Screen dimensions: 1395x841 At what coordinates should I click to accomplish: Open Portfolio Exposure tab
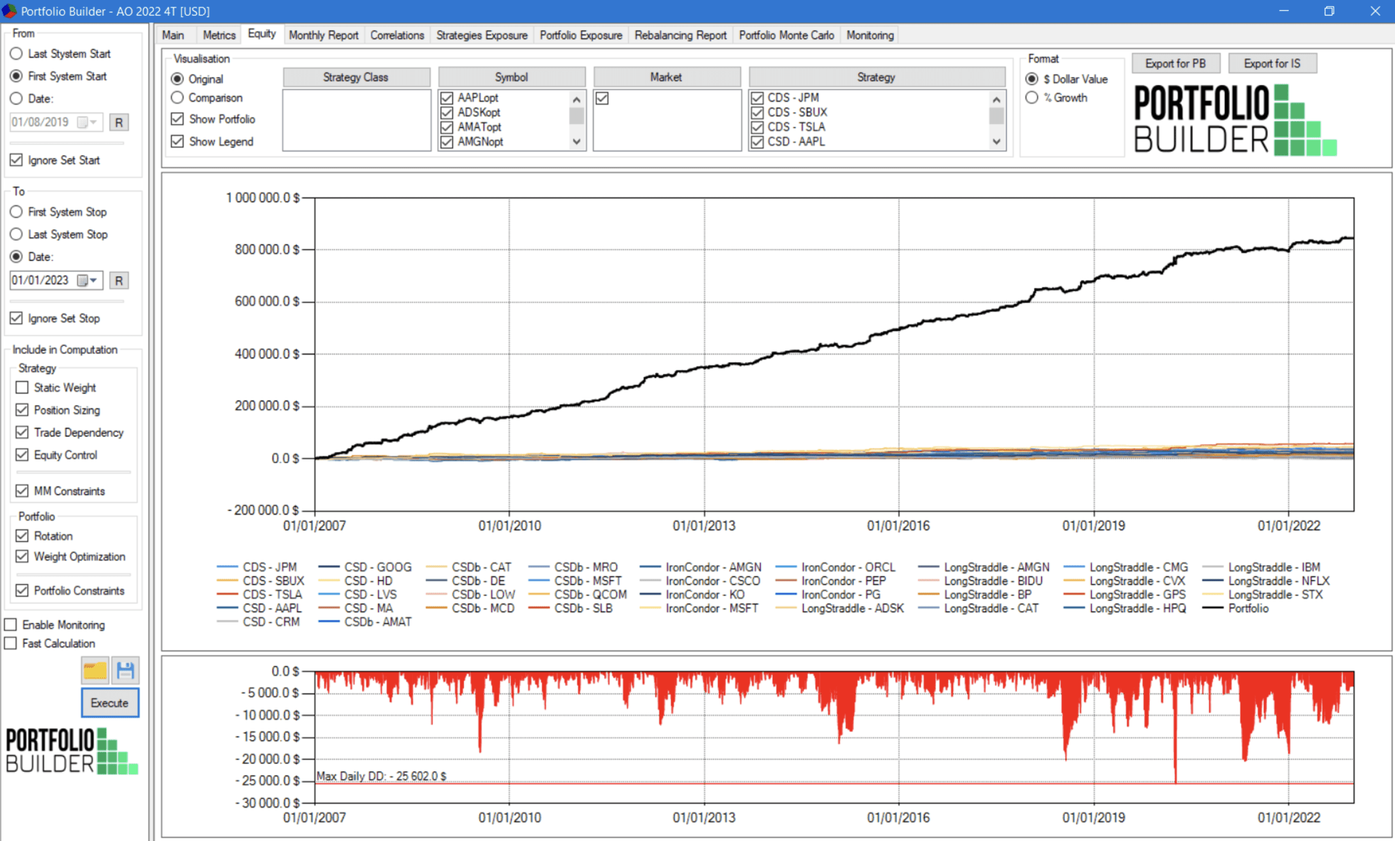click(581, 35)
